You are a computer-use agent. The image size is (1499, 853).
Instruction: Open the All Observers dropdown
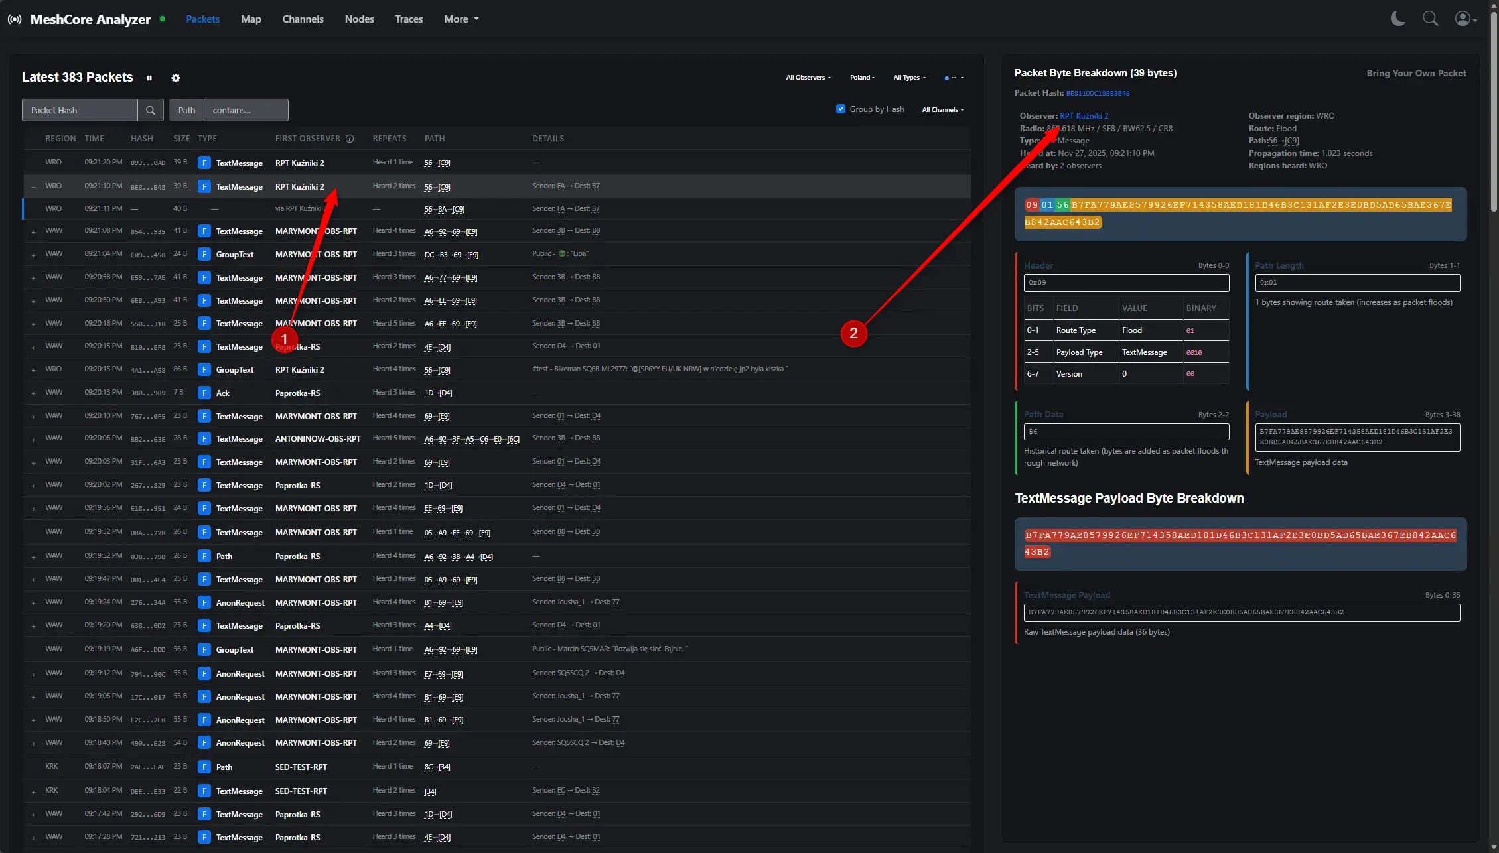pos(808,78)
